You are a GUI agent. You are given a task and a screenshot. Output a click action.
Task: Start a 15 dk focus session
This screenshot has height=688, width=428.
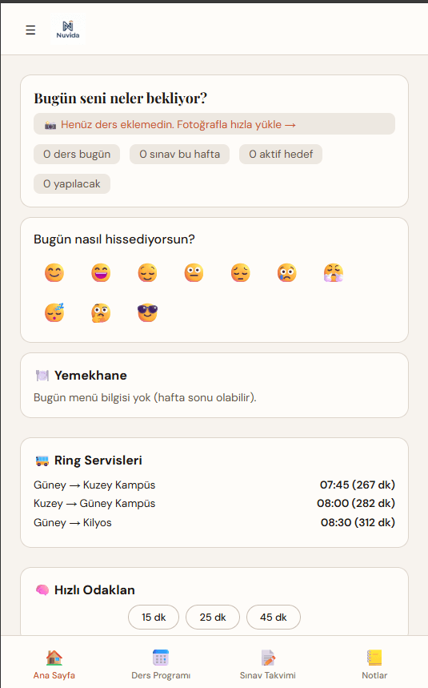154,617
